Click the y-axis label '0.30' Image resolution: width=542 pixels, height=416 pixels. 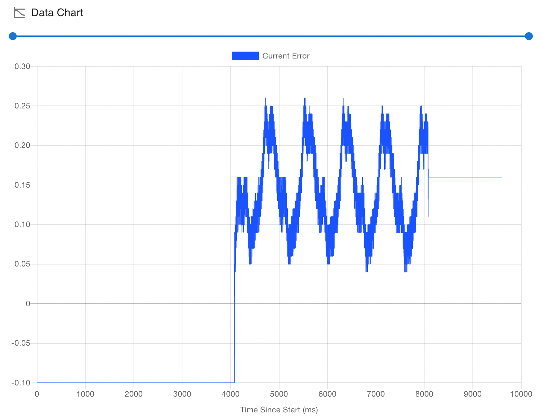pos(22,66)
